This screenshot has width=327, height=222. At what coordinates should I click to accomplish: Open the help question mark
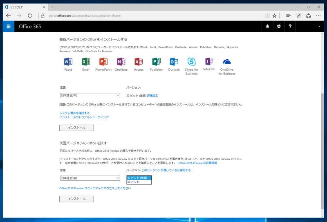(x=290, y=27)
